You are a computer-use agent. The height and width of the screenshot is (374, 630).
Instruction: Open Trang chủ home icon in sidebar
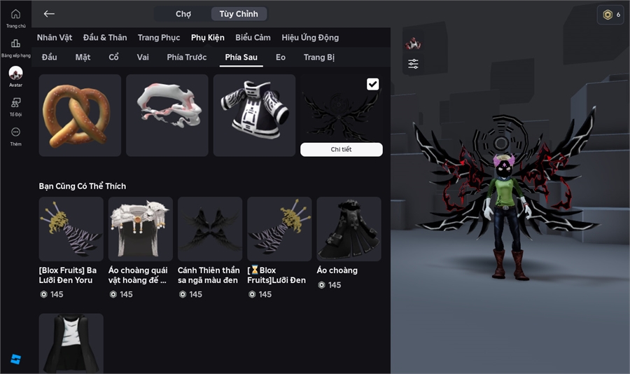coord(15,14)
